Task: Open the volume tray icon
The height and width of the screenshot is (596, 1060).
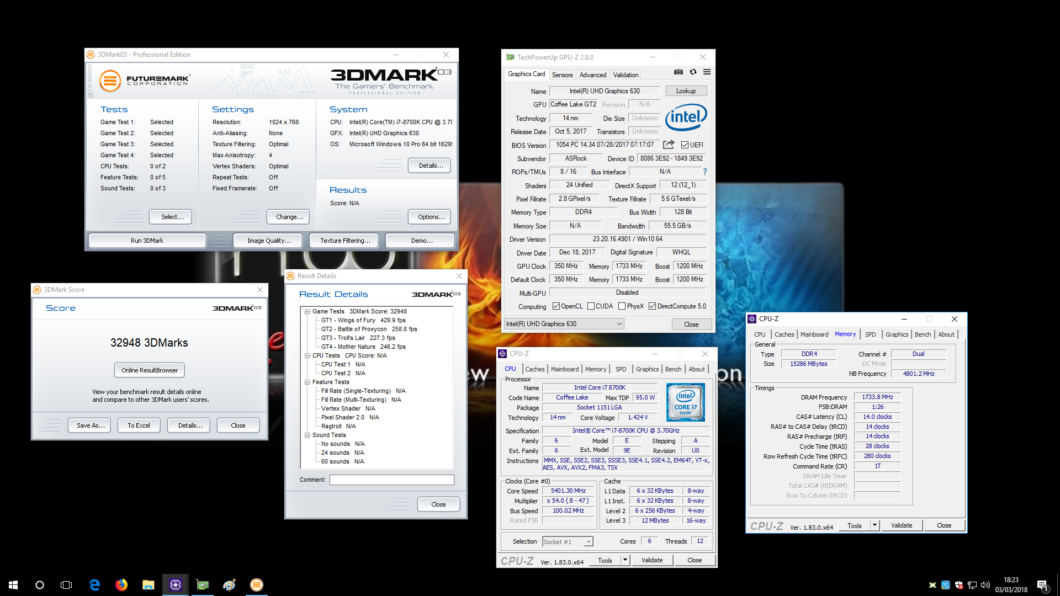Action: tap(985, 585)
